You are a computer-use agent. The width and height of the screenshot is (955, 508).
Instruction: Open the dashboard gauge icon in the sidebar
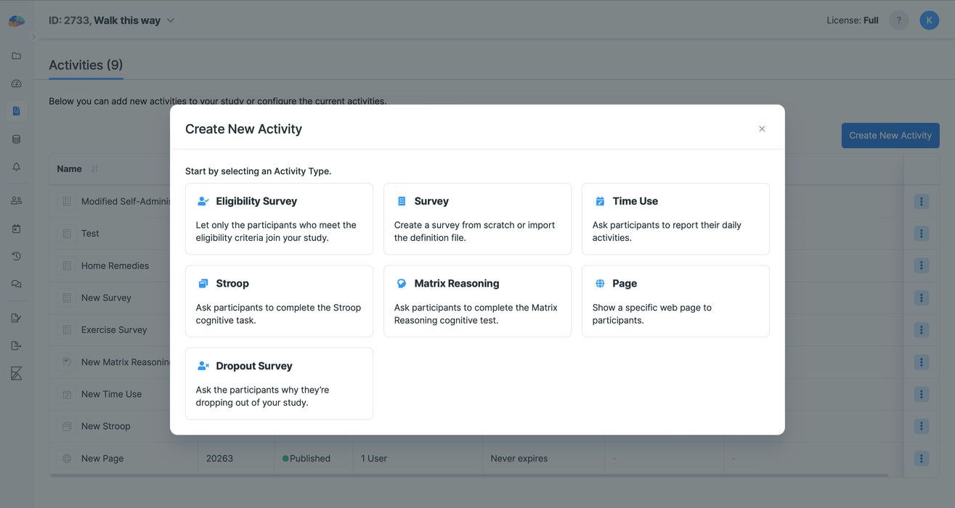click(x=16, y=83)
